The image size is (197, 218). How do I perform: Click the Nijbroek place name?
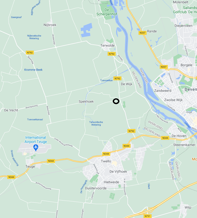[x=50, y=25]
